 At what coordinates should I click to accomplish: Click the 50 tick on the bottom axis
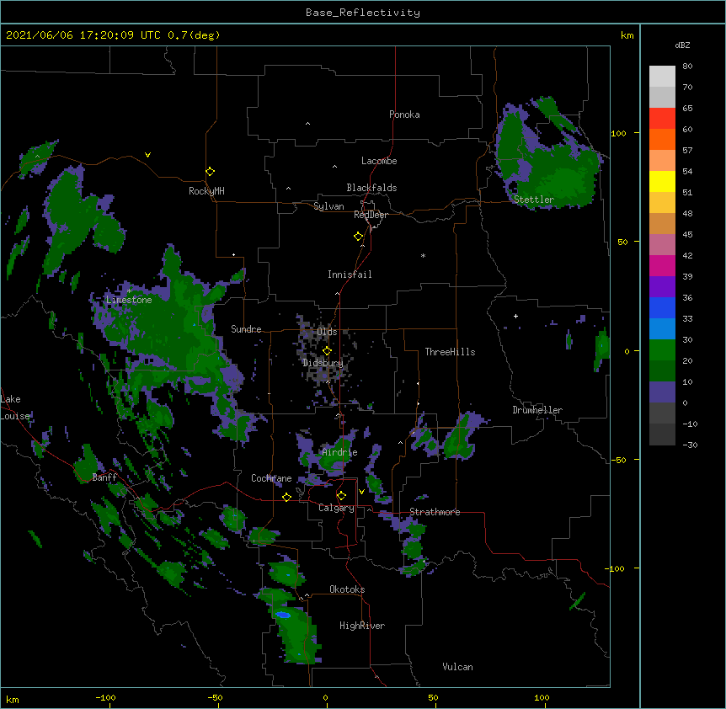[433, 697]
